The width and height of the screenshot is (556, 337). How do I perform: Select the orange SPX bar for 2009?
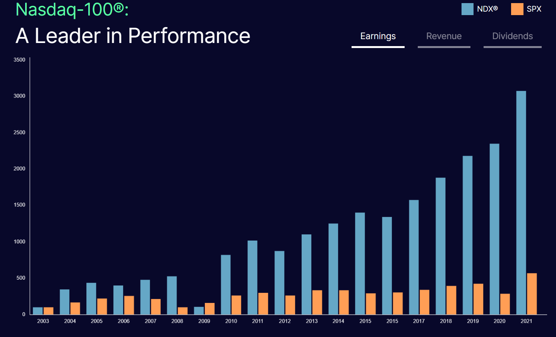pyautogui.click(x=209, y=309)
